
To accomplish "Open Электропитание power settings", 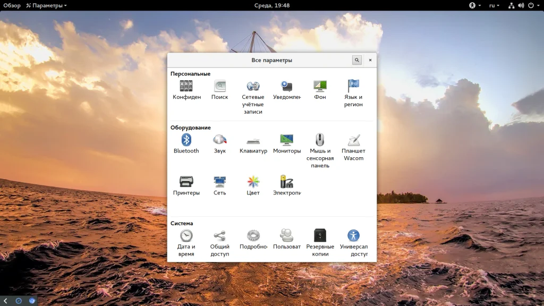I will [287, 182].
